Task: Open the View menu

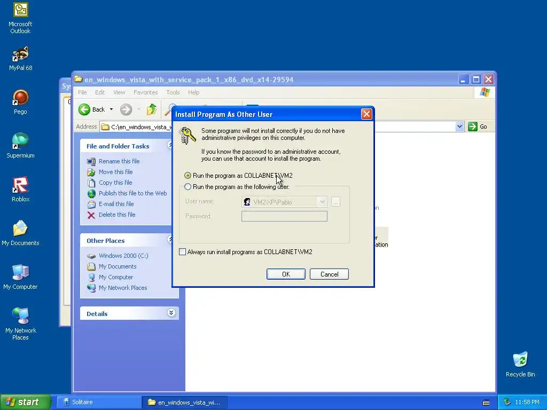Action: point(119,92)
